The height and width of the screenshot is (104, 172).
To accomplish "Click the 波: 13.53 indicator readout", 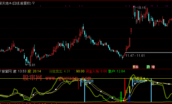I will [x=20, y=71].
